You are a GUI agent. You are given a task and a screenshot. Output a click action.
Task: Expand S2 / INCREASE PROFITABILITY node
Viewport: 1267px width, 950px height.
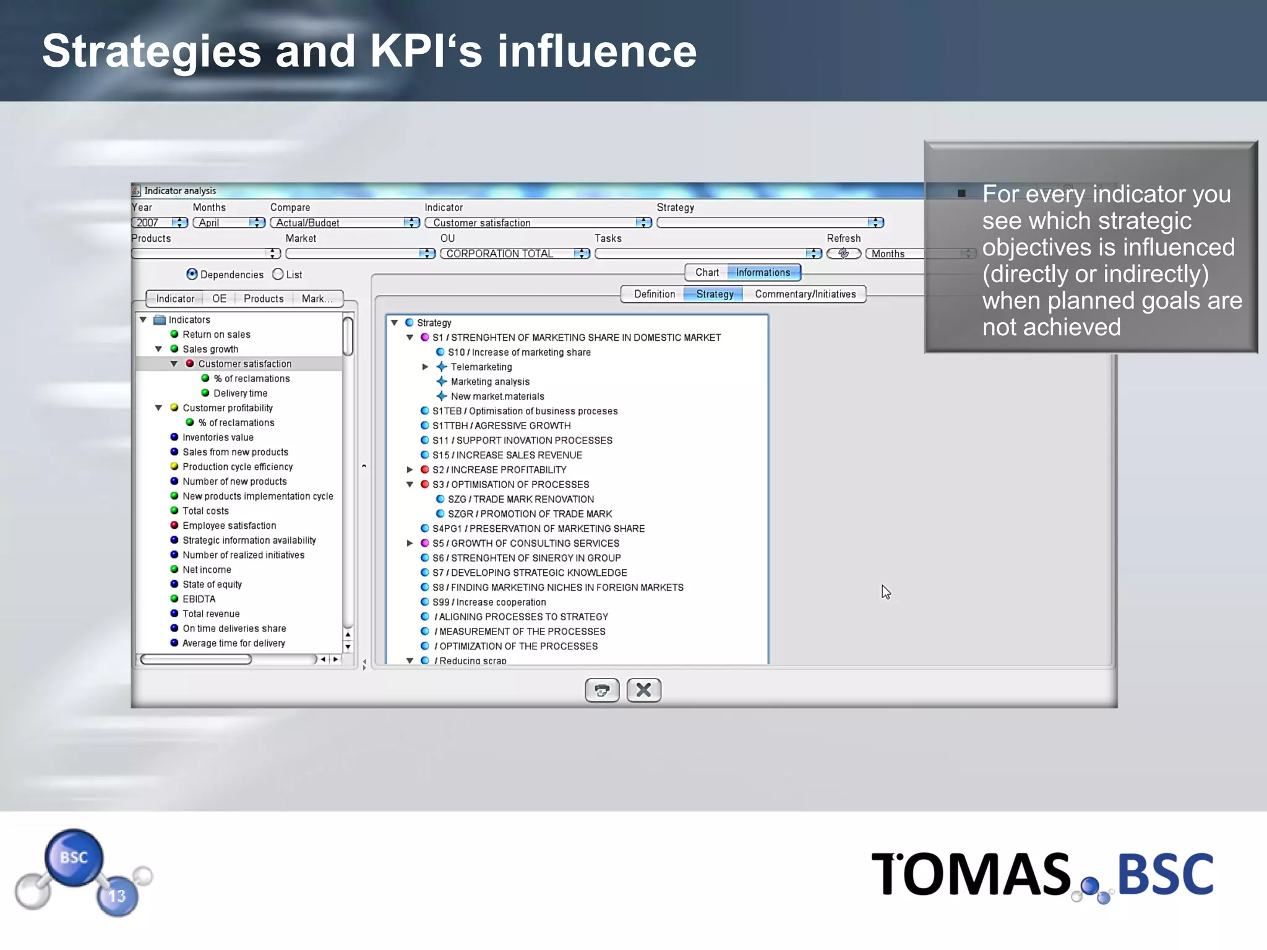click(x=410, y=470)
